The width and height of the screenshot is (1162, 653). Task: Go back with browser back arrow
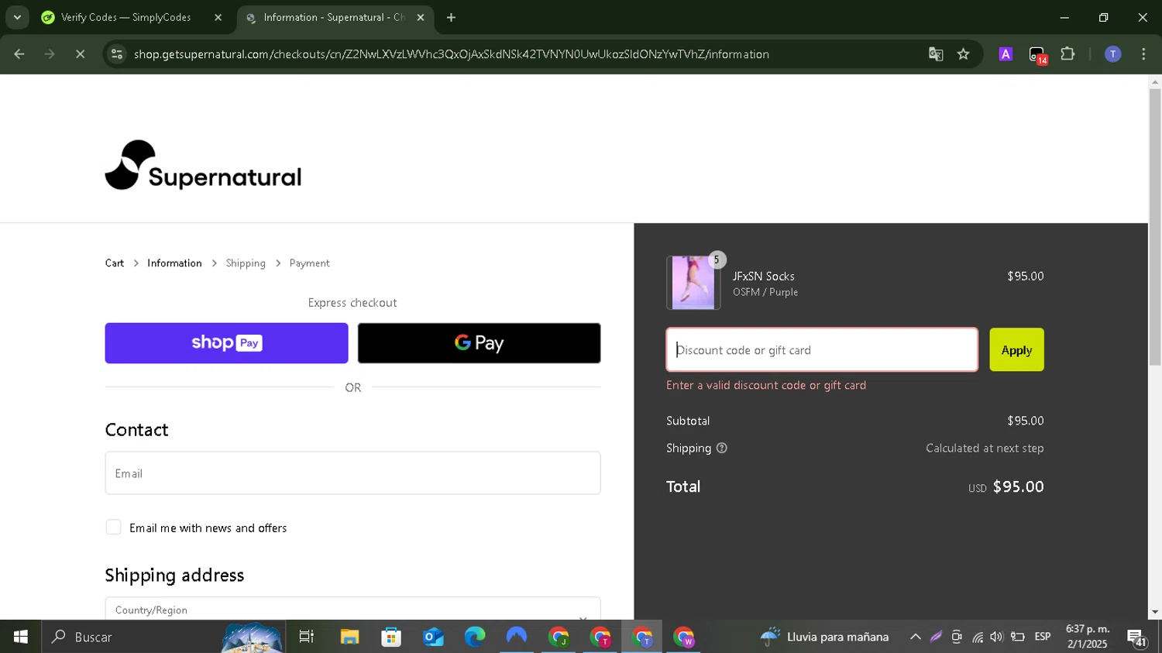(x=19, y=54)
